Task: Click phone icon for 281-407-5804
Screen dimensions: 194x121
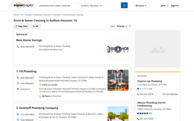Action: [x=138, y=119]
